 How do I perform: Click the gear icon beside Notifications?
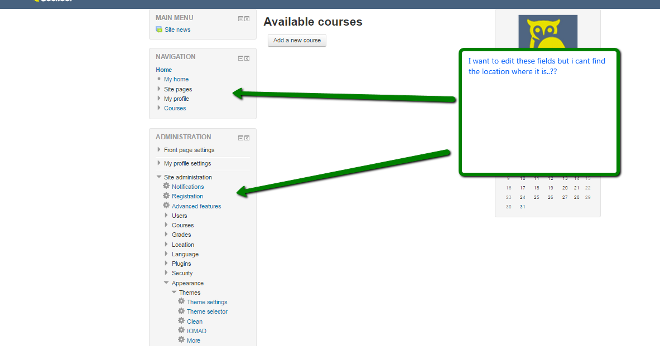(166, 186)
